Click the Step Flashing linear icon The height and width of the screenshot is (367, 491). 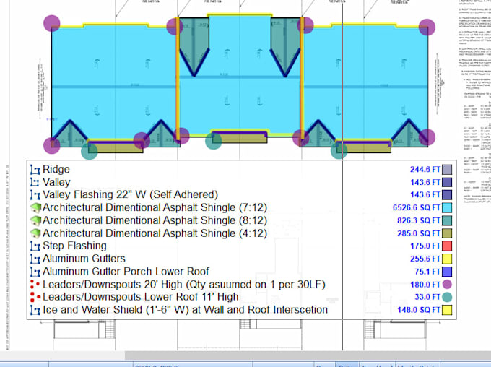(35, 246)
